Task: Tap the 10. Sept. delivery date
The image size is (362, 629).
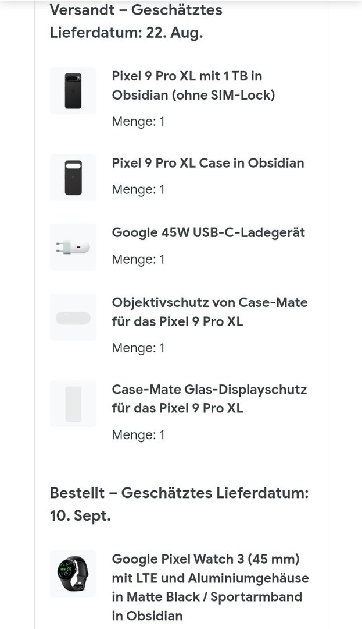Action: click(80, 516)
